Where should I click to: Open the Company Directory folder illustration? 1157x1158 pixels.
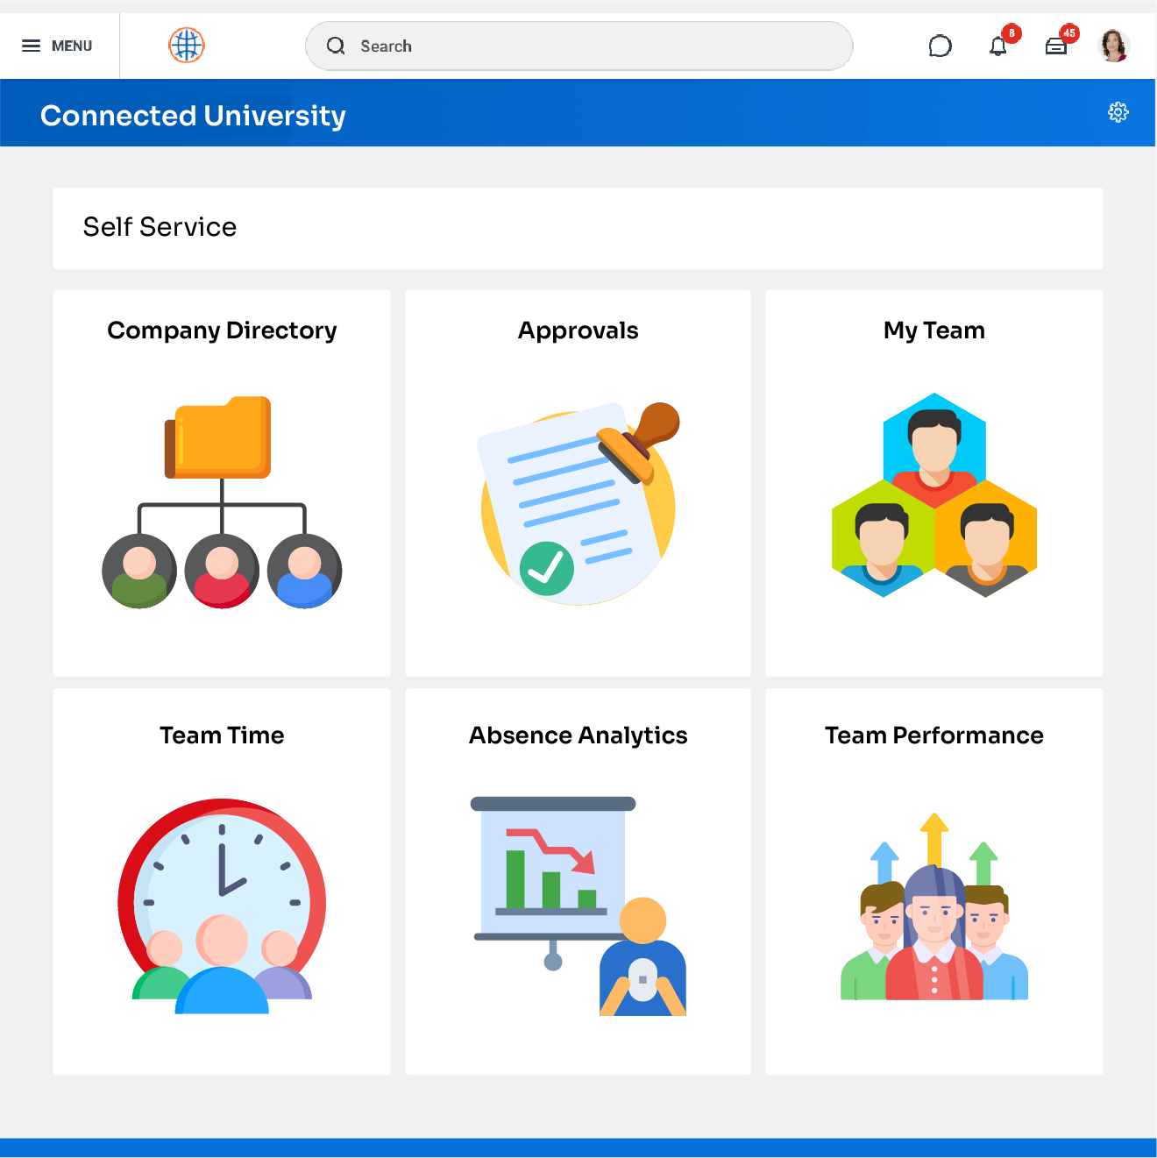(222, 501)
